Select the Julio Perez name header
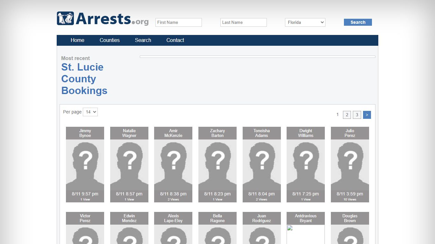Image resolution: width=435 pixels, height=244 pixels. [350, 133]
